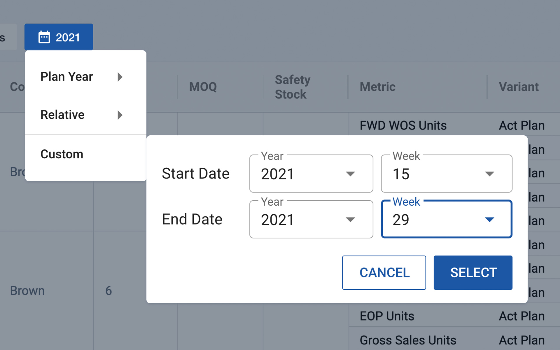Open Start Date Year dropdown arrow
Viewport: 560px width, 350px height.
350,174
